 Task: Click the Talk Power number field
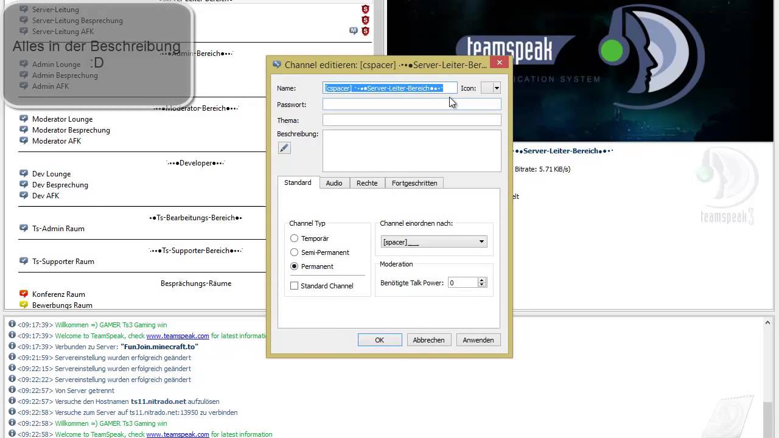(463, 283)
